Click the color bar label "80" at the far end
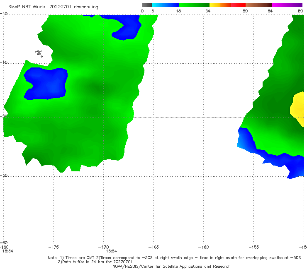This screenshot has height=269, width=307. point(300,11)
